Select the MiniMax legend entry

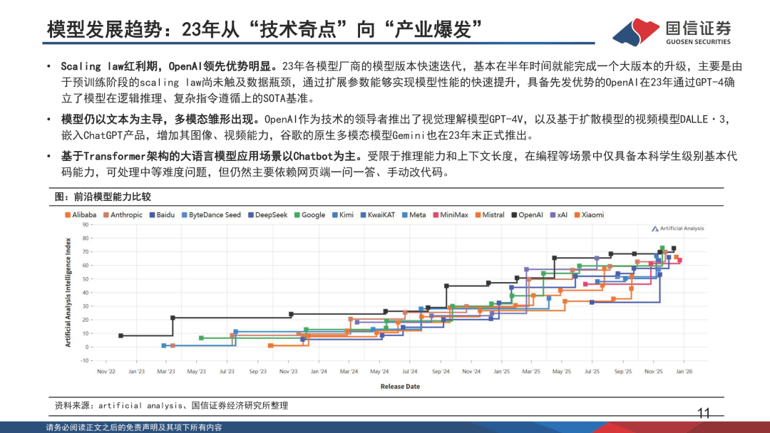pos(451,215)
